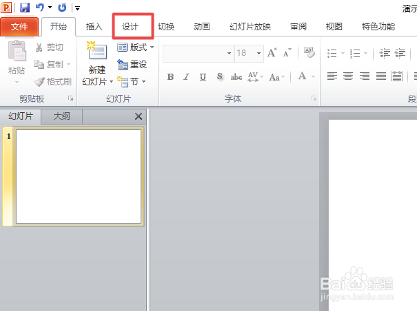Click the Reset (重设) slide button

(132, 65)
